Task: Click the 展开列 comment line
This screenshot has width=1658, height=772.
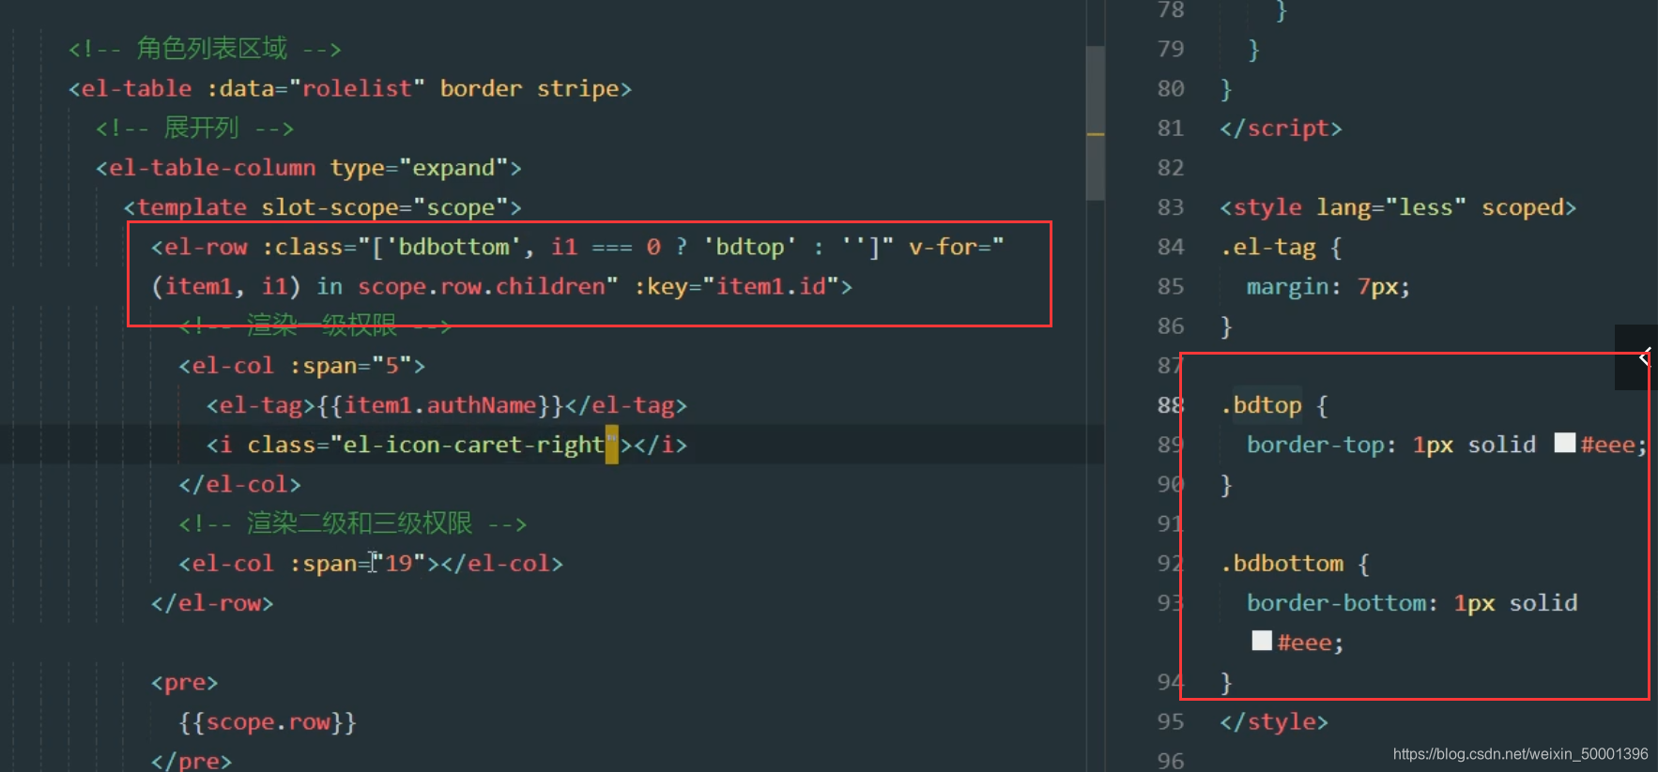Action: [x=194, y=128]
